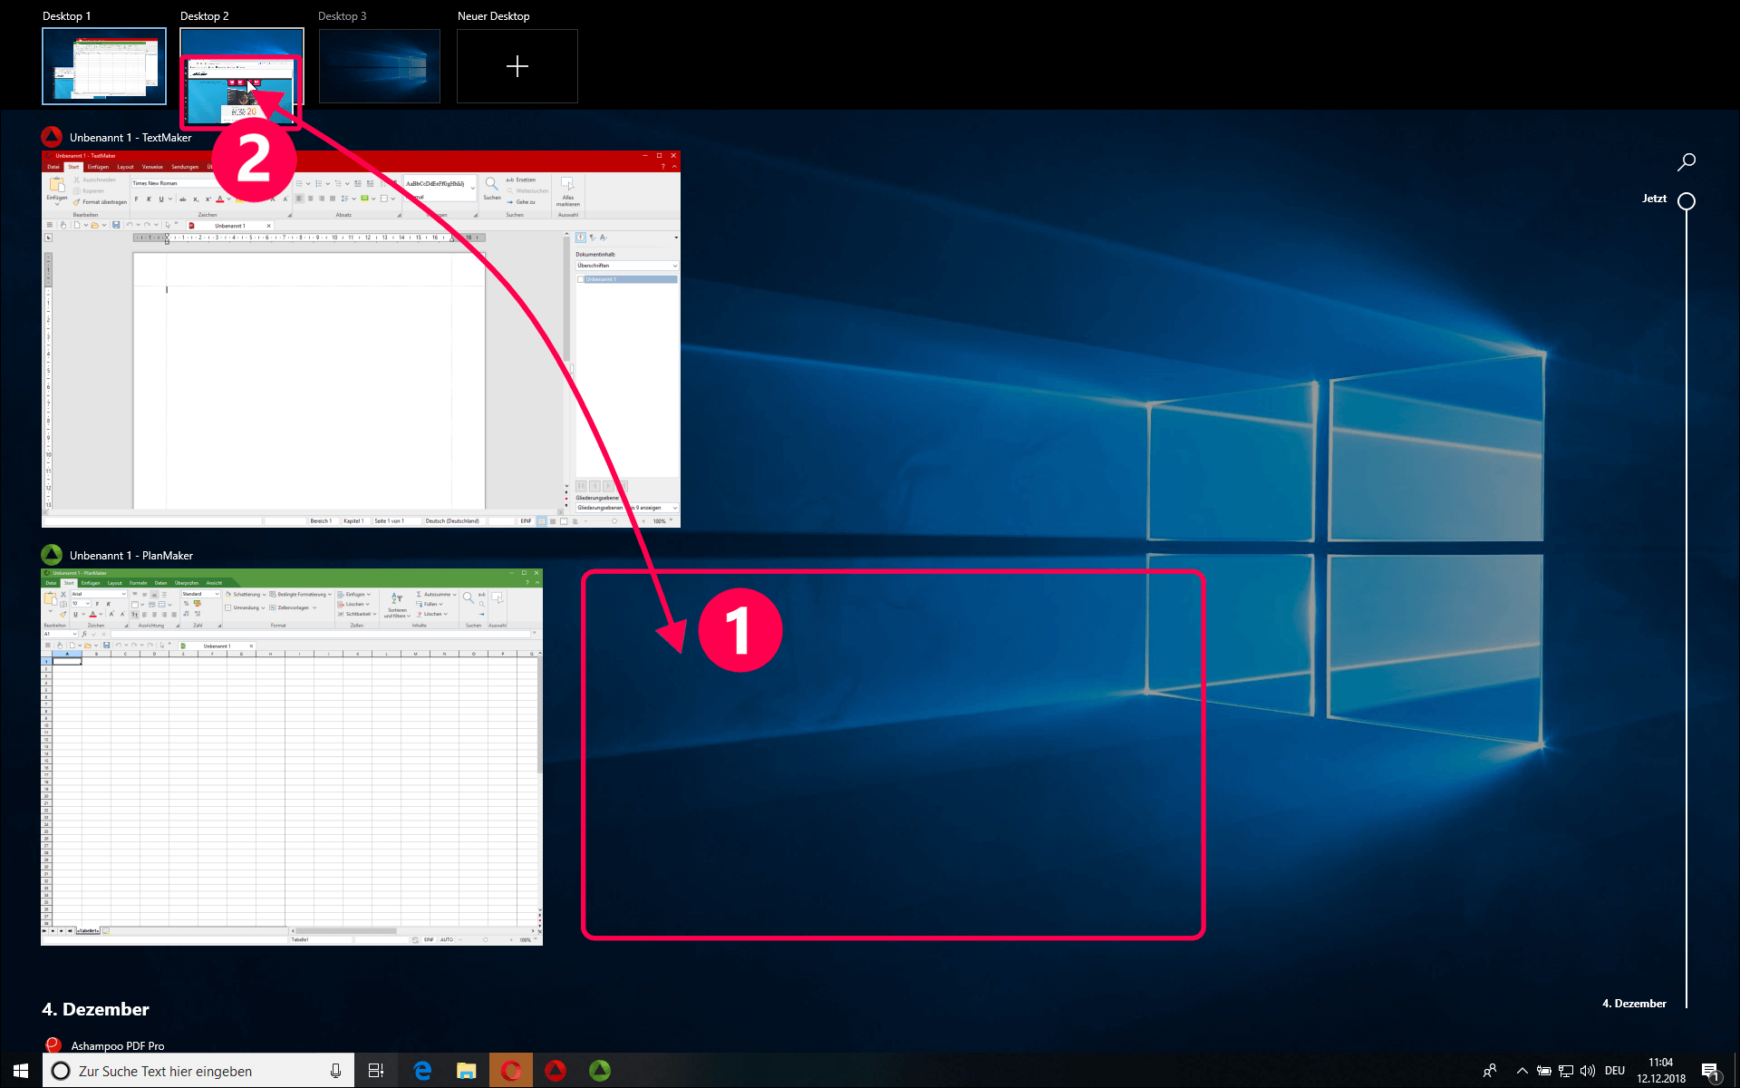Click the DEU language indicator

tap(1615, 1071)
